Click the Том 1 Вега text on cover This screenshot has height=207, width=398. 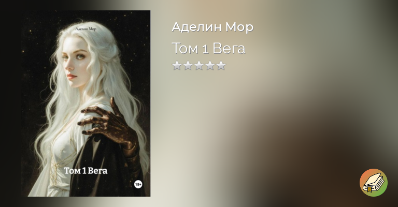tap(86, 171)
